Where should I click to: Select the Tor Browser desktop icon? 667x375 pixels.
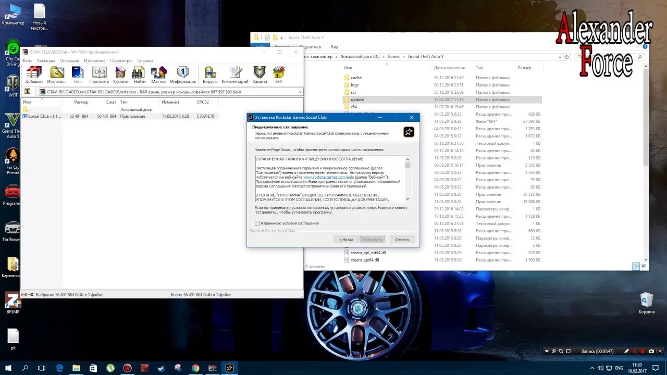tap(11, 232)
